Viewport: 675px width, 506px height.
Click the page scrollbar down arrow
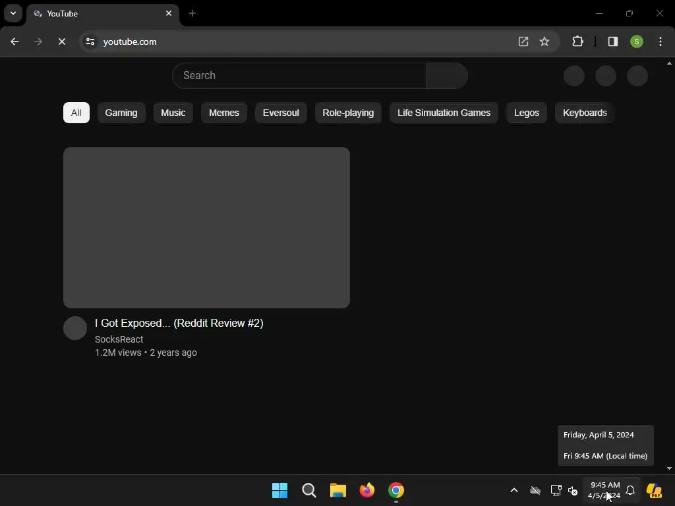pos(670,468)
